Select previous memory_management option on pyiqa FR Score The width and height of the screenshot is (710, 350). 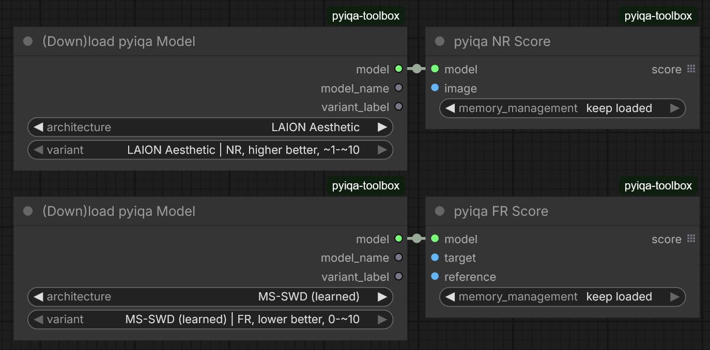pyautogui.click(x=450, y=296)
